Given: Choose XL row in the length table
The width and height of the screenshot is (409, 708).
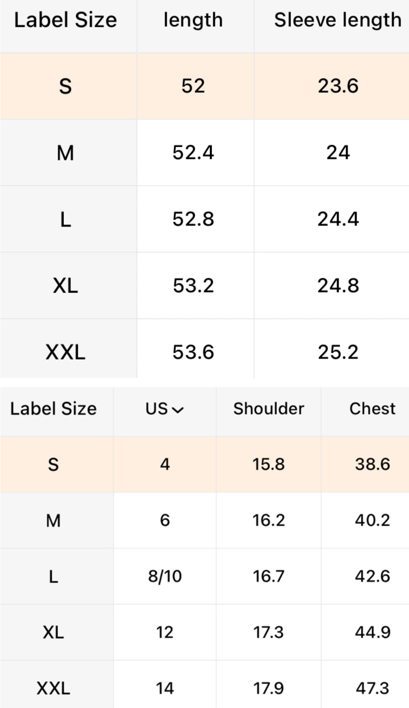Looking at the screenshot, I should click(x=65, y=286).
